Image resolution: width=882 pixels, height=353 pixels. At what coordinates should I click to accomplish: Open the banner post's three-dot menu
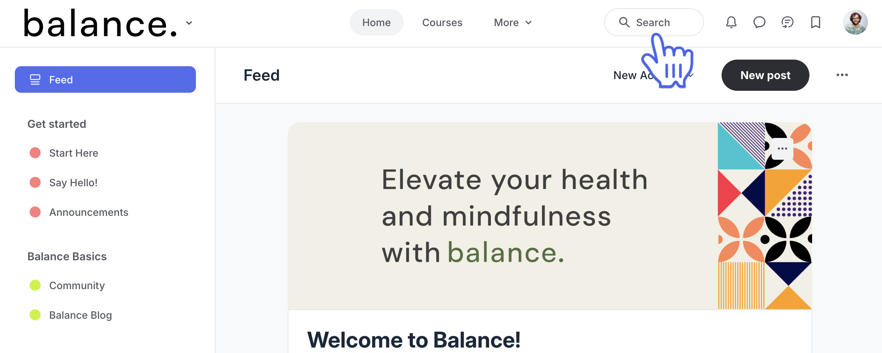pyautogui.click(x=782, y=149)
